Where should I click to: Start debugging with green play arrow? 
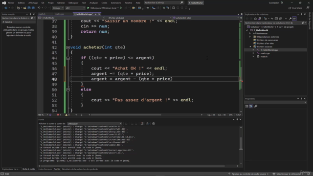tap(88, 8)
